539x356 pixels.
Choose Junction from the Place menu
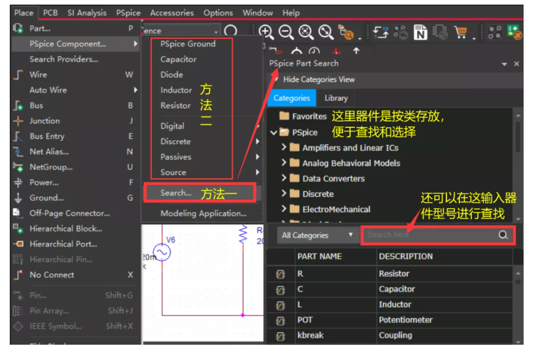(x=75, y=121)
